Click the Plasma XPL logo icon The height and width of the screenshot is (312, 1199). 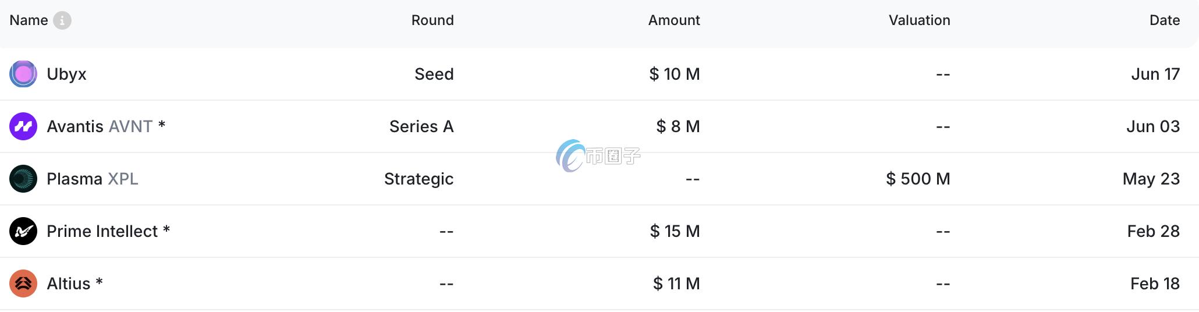[23, 179]
